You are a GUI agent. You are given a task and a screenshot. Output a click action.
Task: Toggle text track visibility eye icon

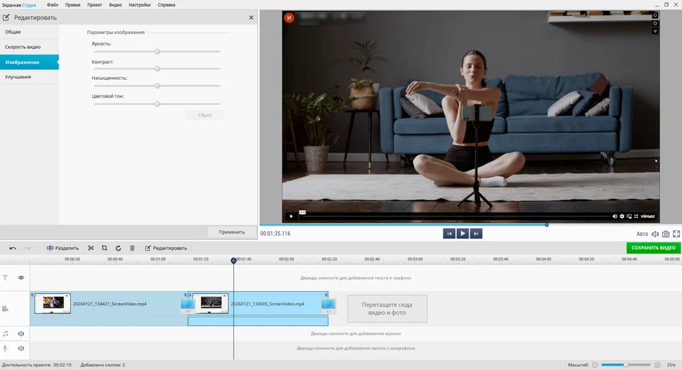point(21,278)
